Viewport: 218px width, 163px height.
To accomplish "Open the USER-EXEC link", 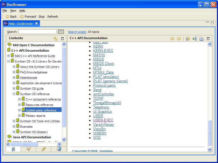I will [x=103, y=120].
